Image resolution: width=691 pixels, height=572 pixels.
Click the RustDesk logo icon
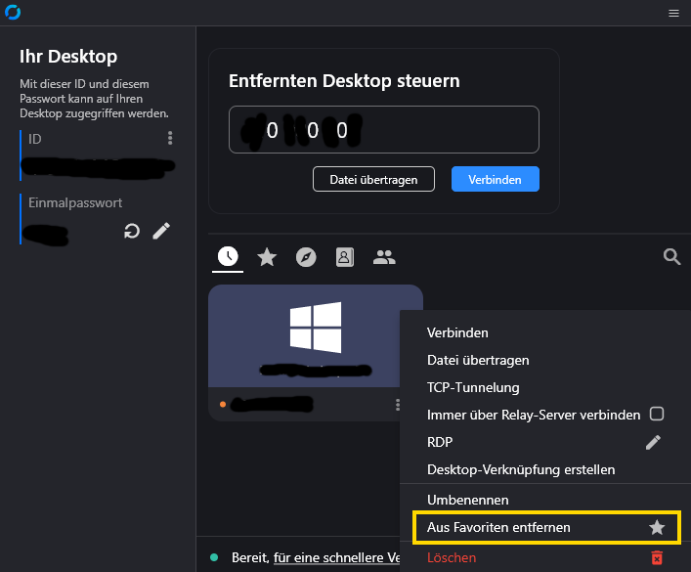(13, 13)
